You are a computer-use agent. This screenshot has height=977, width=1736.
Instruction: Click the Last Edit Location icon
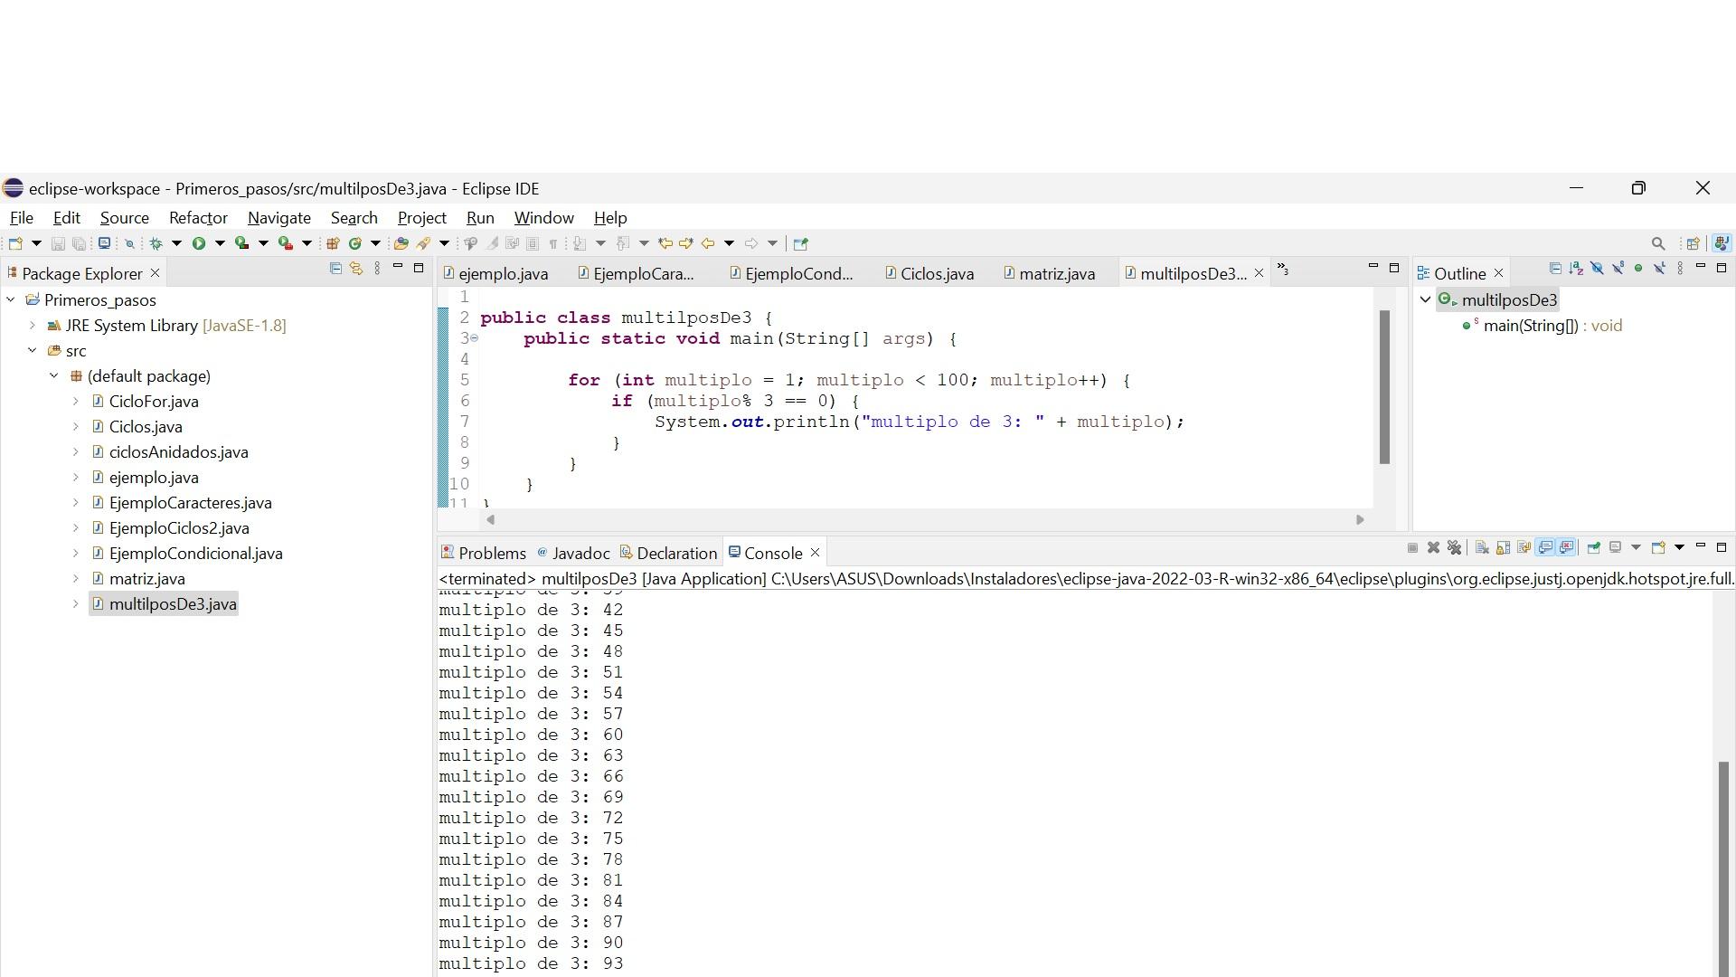(x=665, y=243)
